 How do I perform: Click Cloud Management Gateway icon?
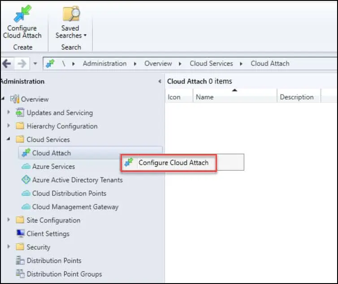(26, 207)
